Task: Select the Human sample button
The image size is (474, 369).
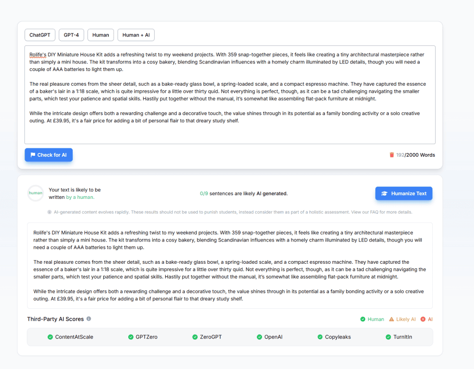Action: [x=100, y=35]
